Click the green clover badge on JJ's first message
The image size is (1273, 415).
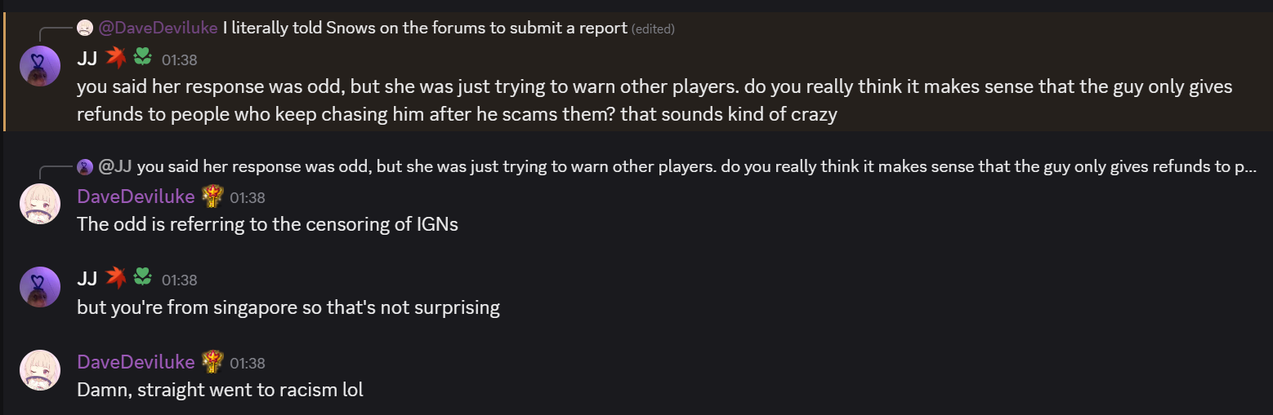[x=142, y=58]
